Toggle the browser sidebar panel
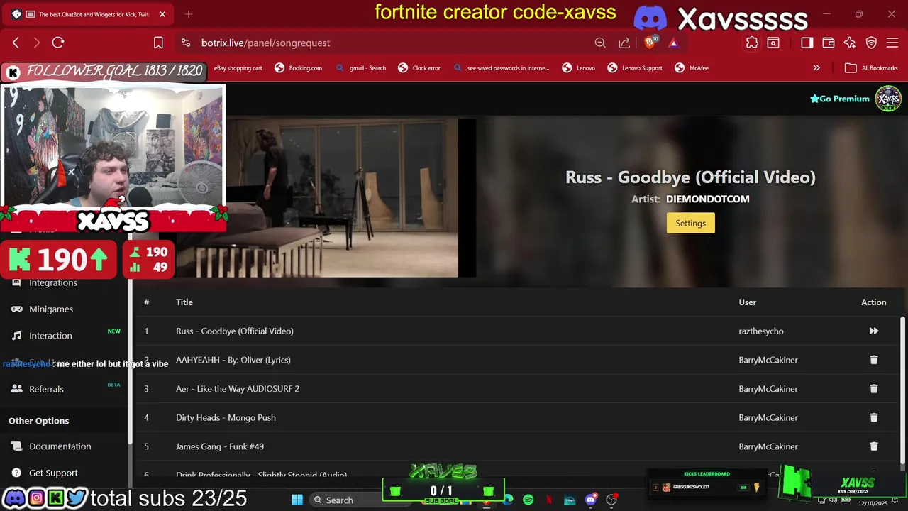The height and width of the screenshot is (511, 908). click(807, 43)
